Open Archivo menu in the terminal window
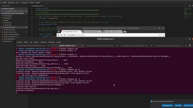This screenshot has height=108, width=193. pos(19,42)
